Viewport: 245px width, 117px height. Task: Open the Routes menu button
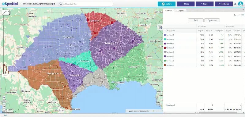tap(205, 4)
